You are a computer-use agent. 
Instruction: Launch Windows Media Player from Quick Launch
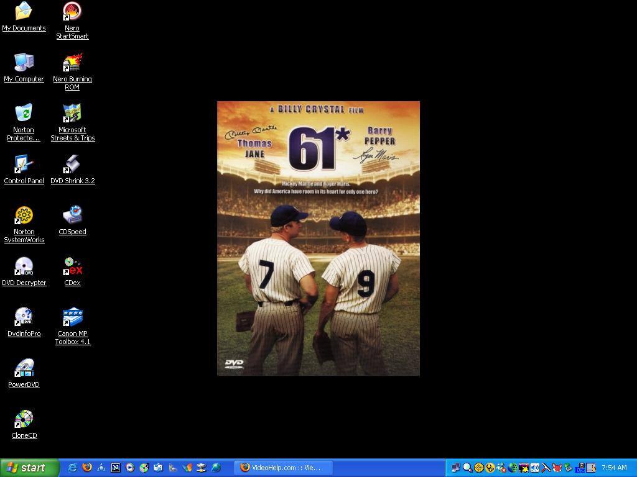[129, 468]
